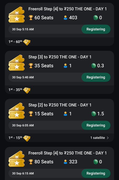Screen dimensions: 119x180
Task: Click the gold ticket icon of the 80 Seats freeroll
Action: tap(17, 159)
